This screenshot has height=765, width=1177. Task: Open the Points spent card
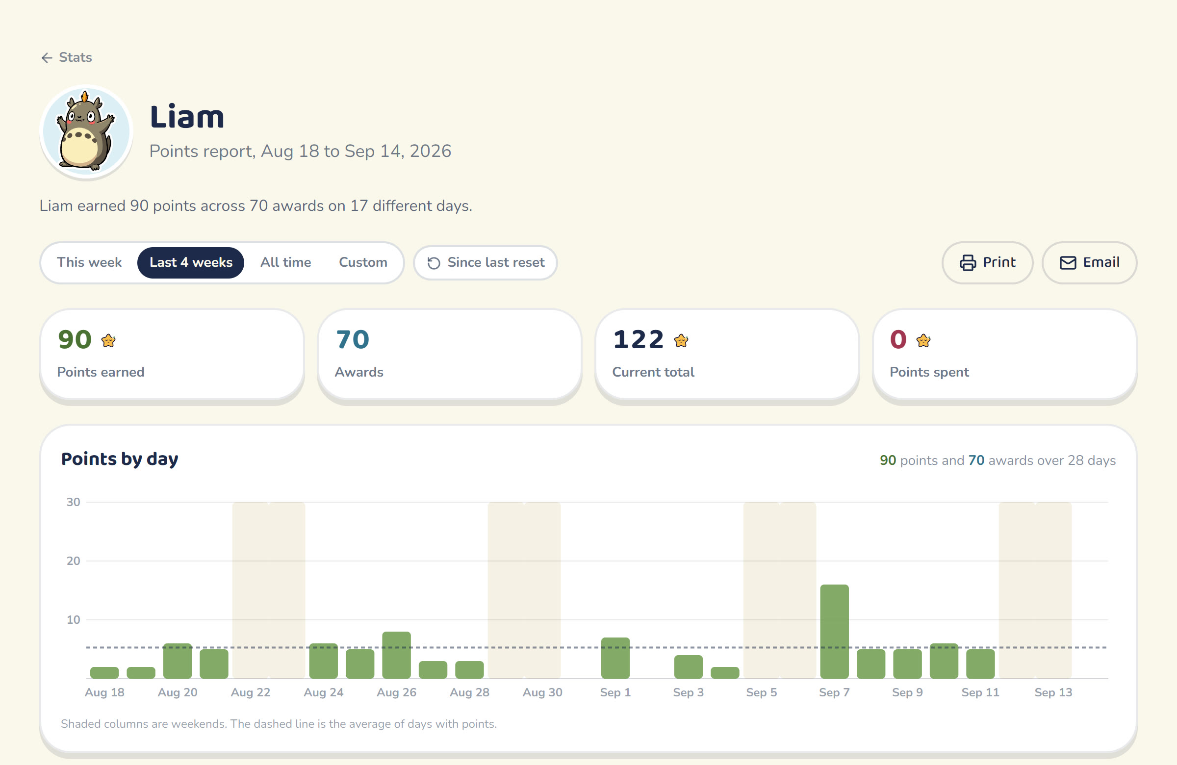click(1004, 354)
